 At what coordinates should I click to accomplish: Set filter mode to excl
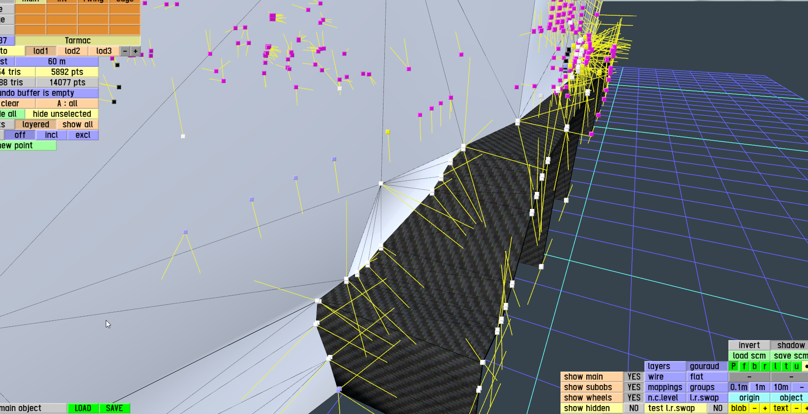pyautogui.click(x=83, y=135)
